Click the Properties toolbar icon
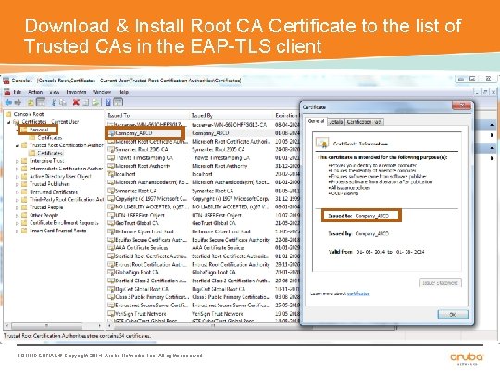This screenshot has width=500, height=375. [x=86, y=103]
